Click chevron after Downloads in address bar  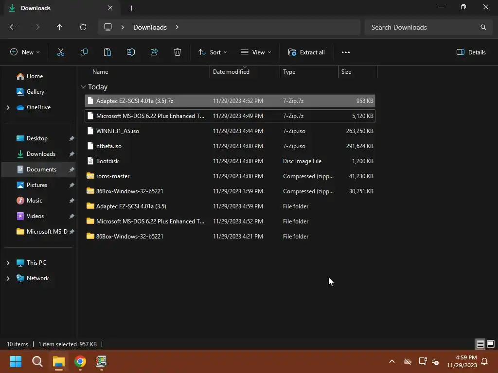coord(177,27)
